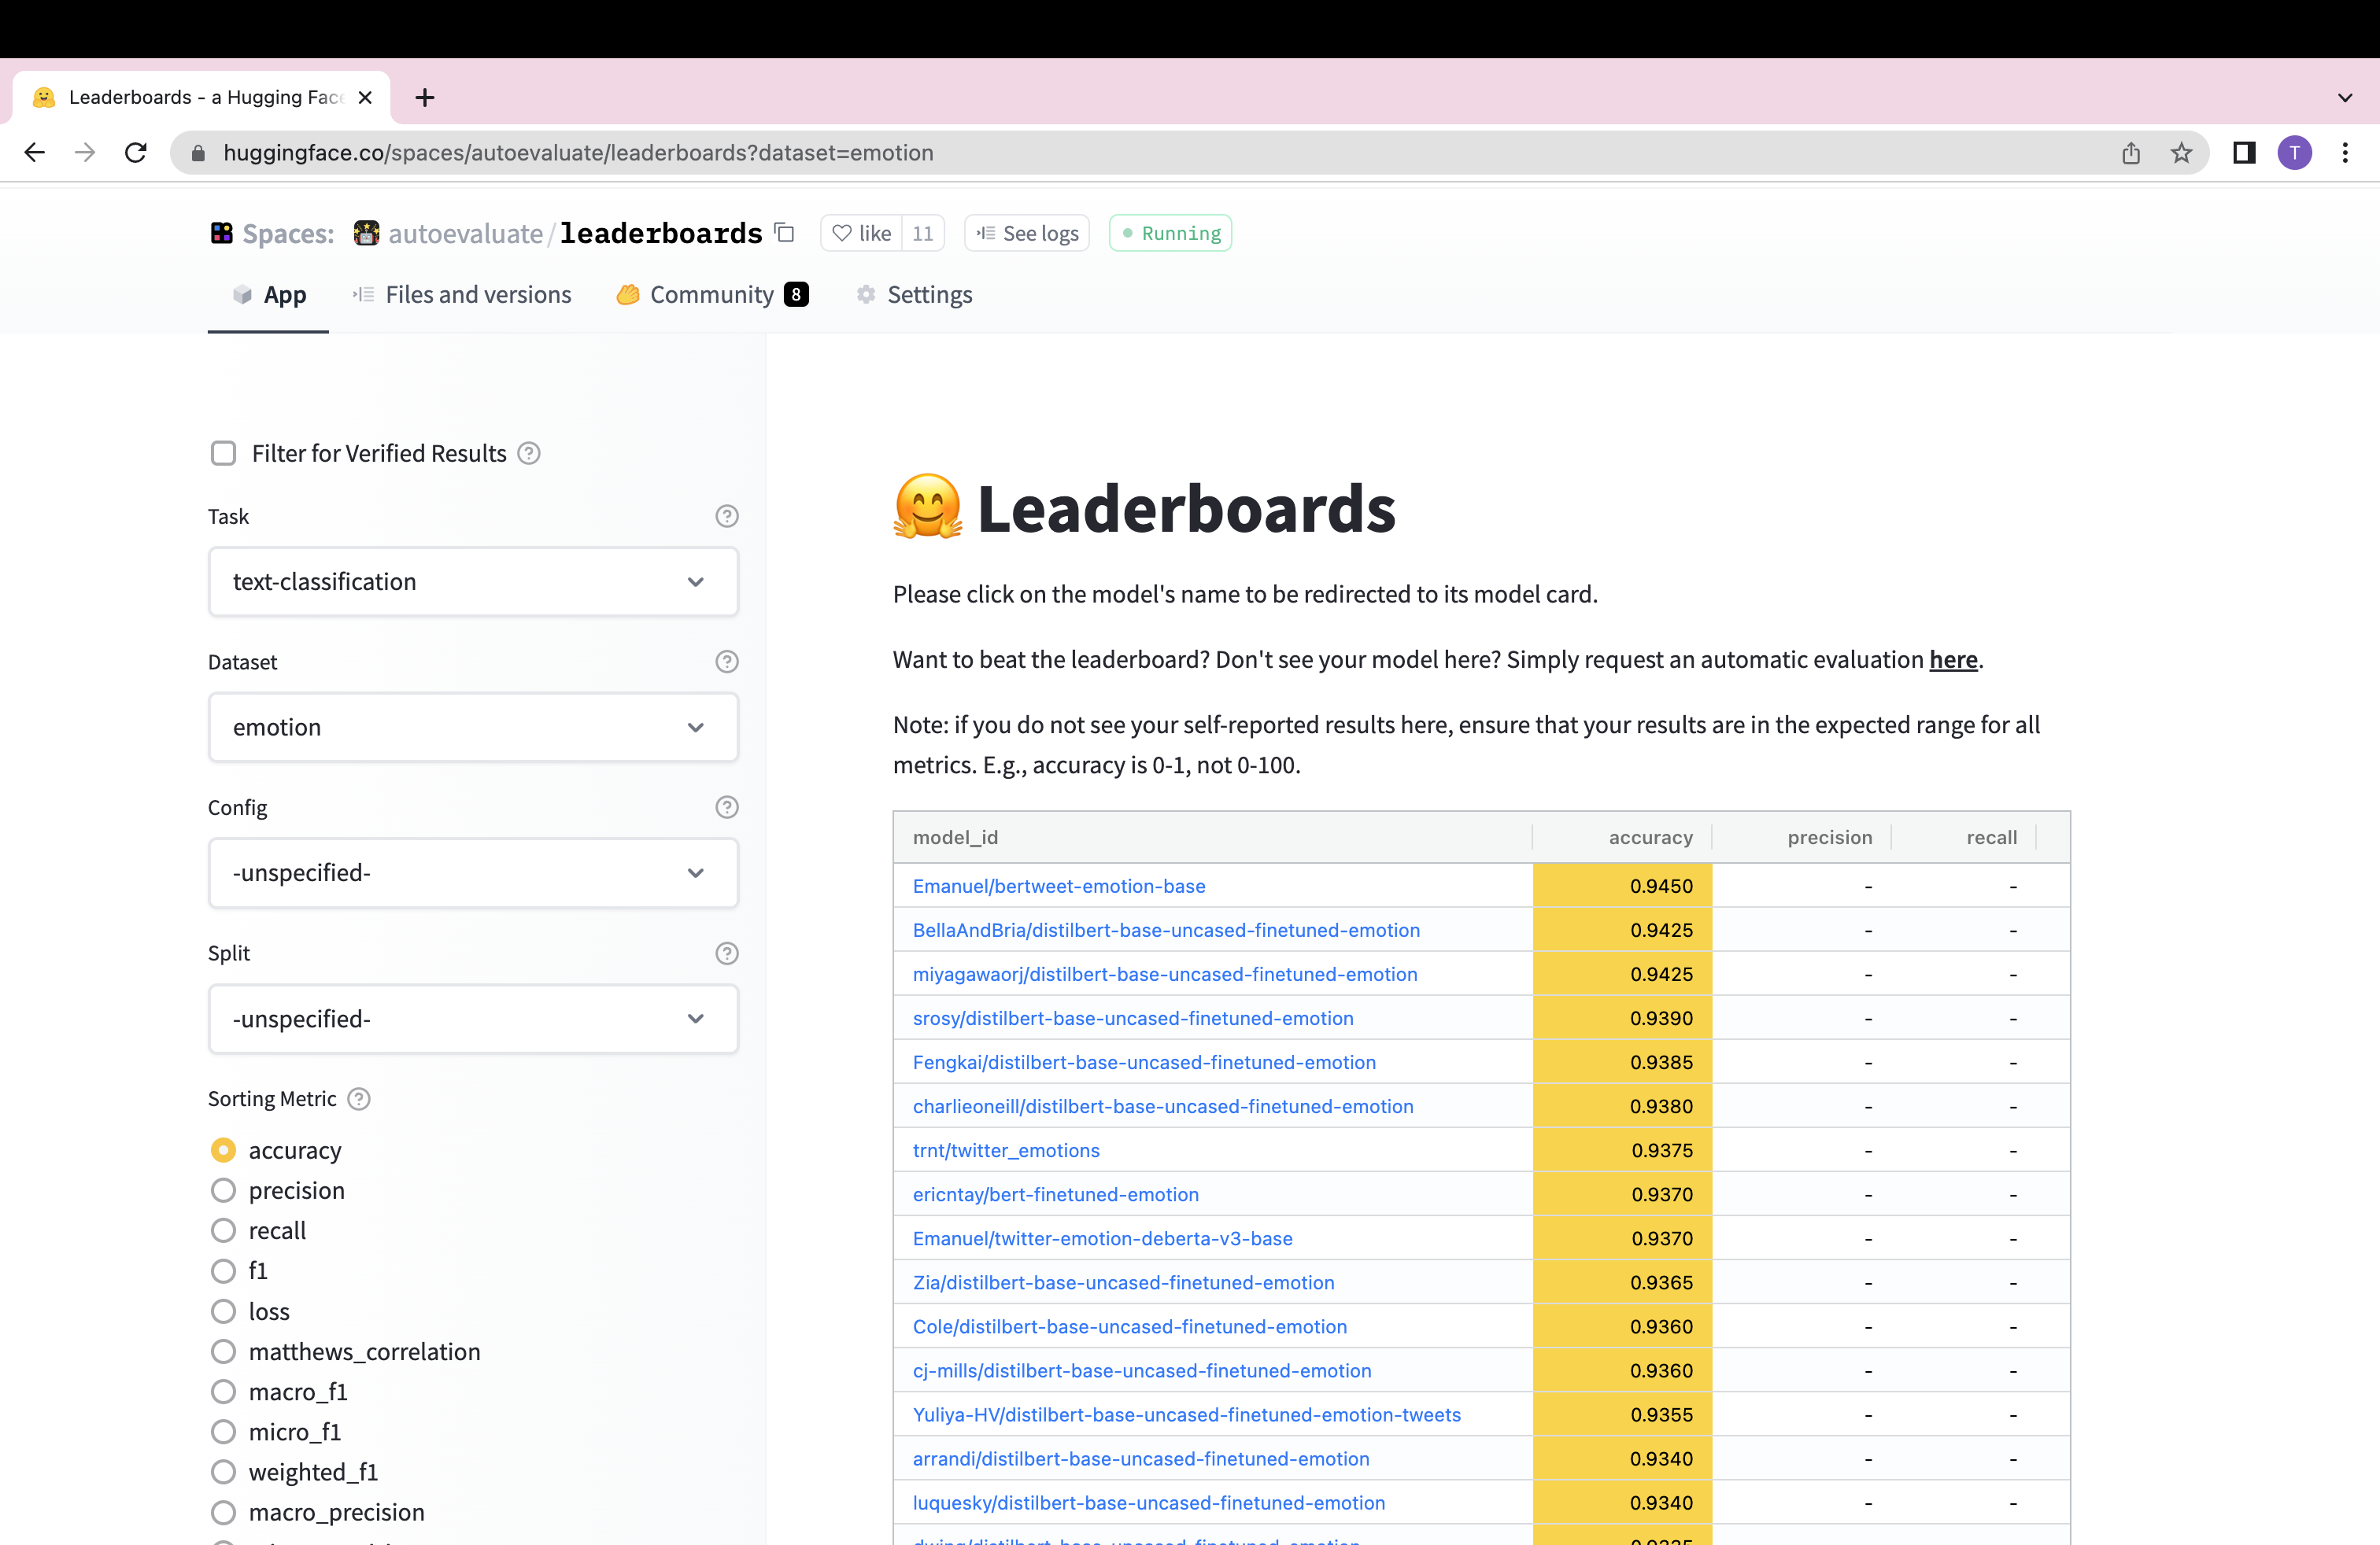Click the copy icon next to leaderboards
The width and height of the screenshot is (2380, 1545).
click(782, 232)
